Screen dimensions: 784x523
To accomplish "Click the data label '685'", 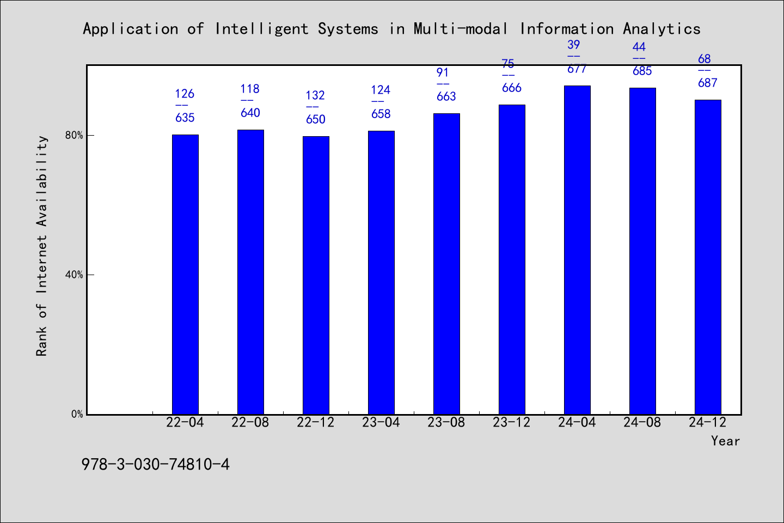I will tap(642, 71).
